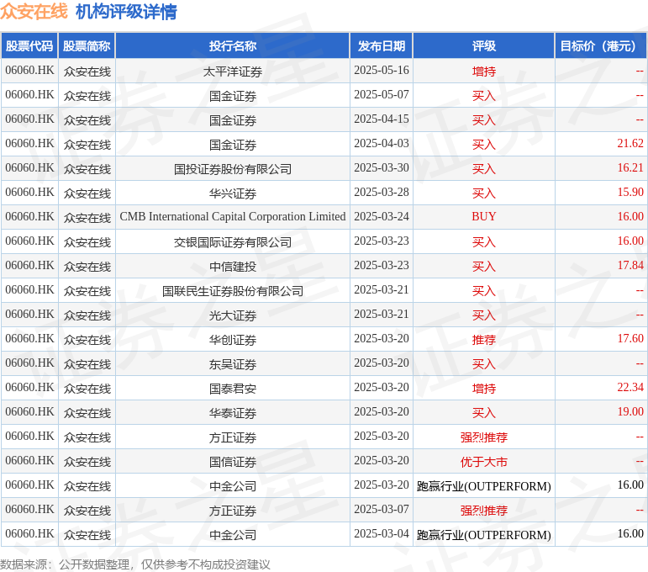Select the 中信建投 cell
Image resolution: width=648 pixels, height=572 pixels.
[233, 267]
